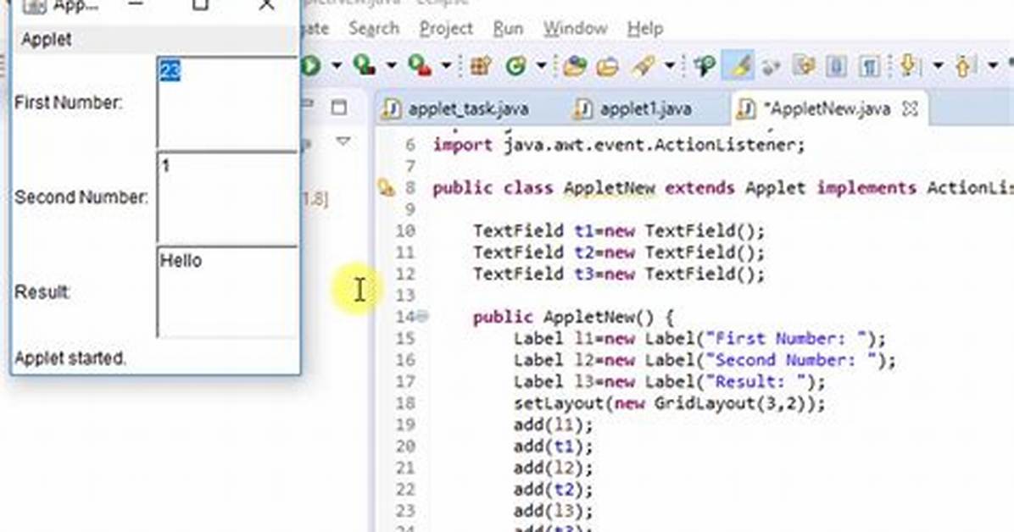Expand the External Tools dropdown arrow

446,65
